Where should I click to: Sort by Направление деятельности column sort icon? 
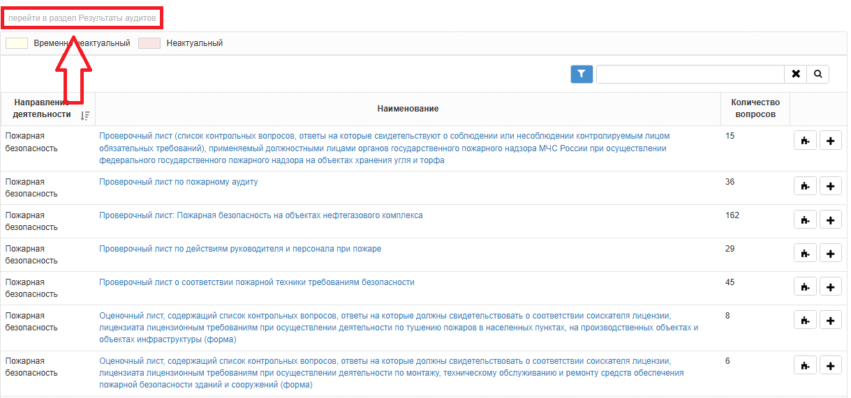[x=85, y=115]
